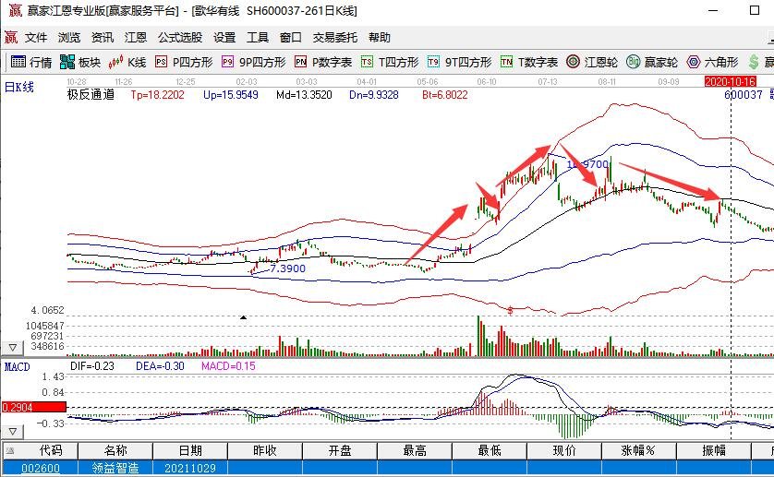Click the 六角形 hexagon icon

tap(694, 62)
